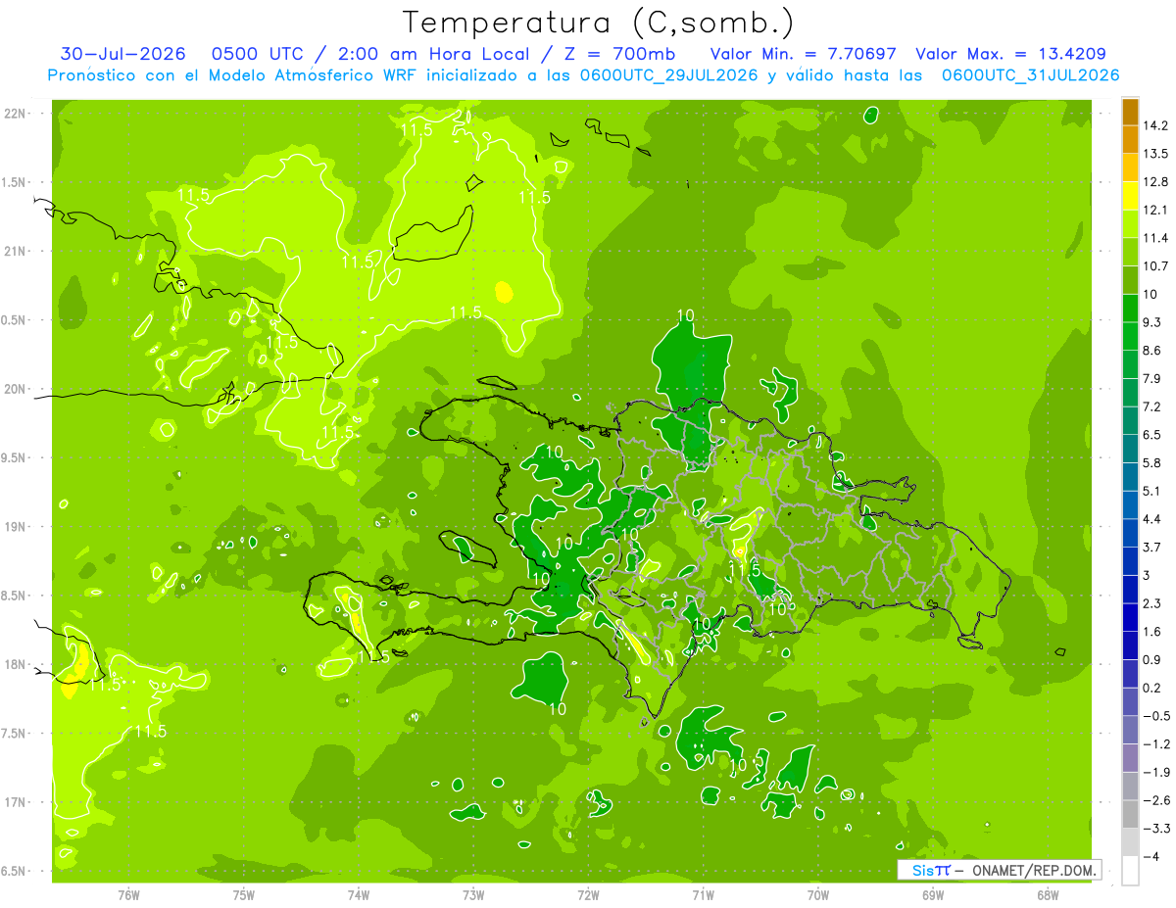Image resolution: width=1176 pixels, height=908 pixels.
Task: Click the "-3.3" colorbar label
Action: tap(1156, 829)
